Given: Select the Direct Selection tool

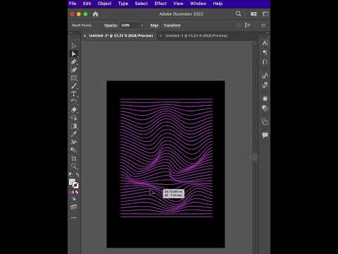Looking at the screenshot, I should click(74, 54).
